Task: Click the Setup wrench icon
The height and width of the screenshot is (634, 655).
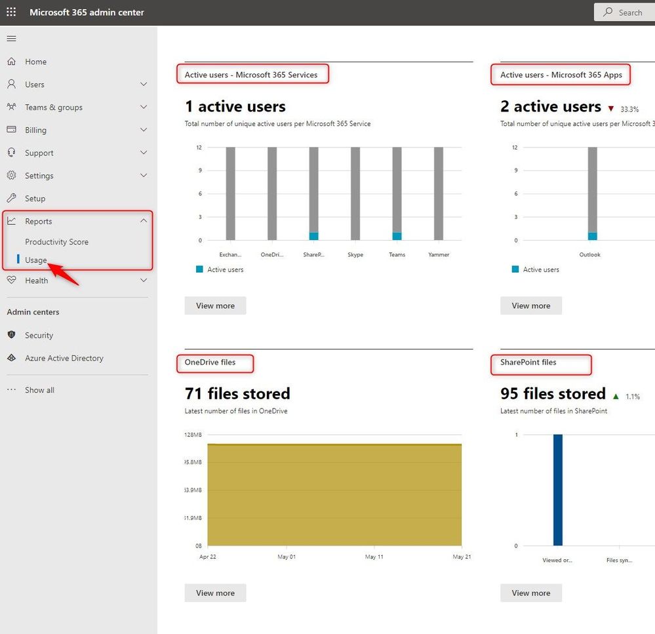Action: coord(12,198)
